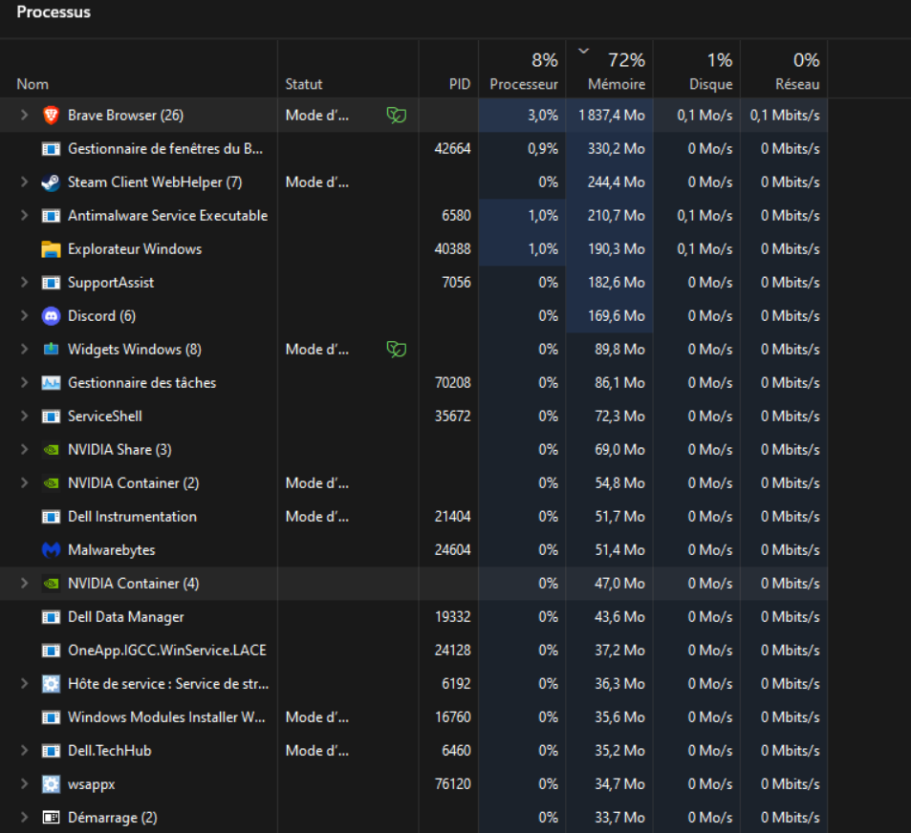The image size is (911, 833).
Task: Click the Explorateur Windows folder icon
Action: coord(51,249)
